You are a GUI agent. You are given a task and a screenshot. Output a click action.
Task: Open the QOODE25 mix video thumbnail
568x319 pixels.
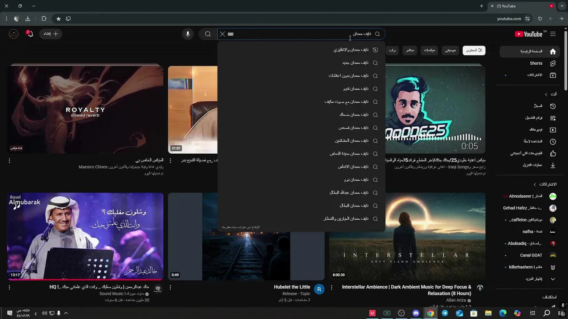pyautogui.click(x=435, y=109)
